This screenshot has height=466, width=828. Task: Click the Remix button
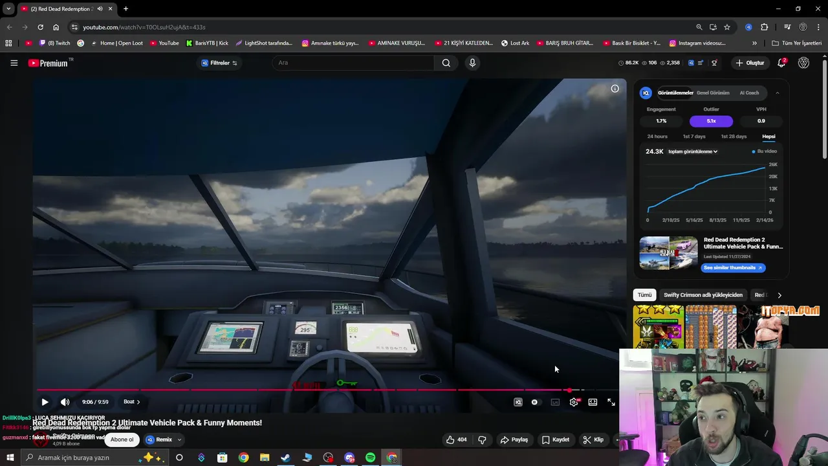[159, 439]
